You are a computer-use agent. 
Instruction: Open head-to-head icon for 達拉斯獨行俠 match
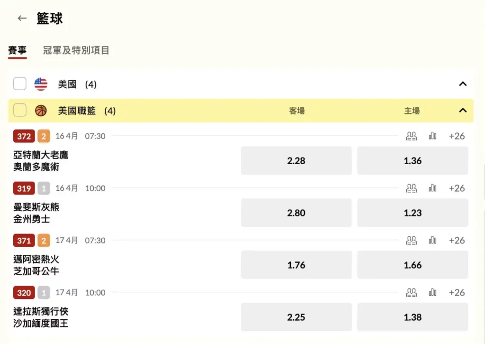[411, 293]
